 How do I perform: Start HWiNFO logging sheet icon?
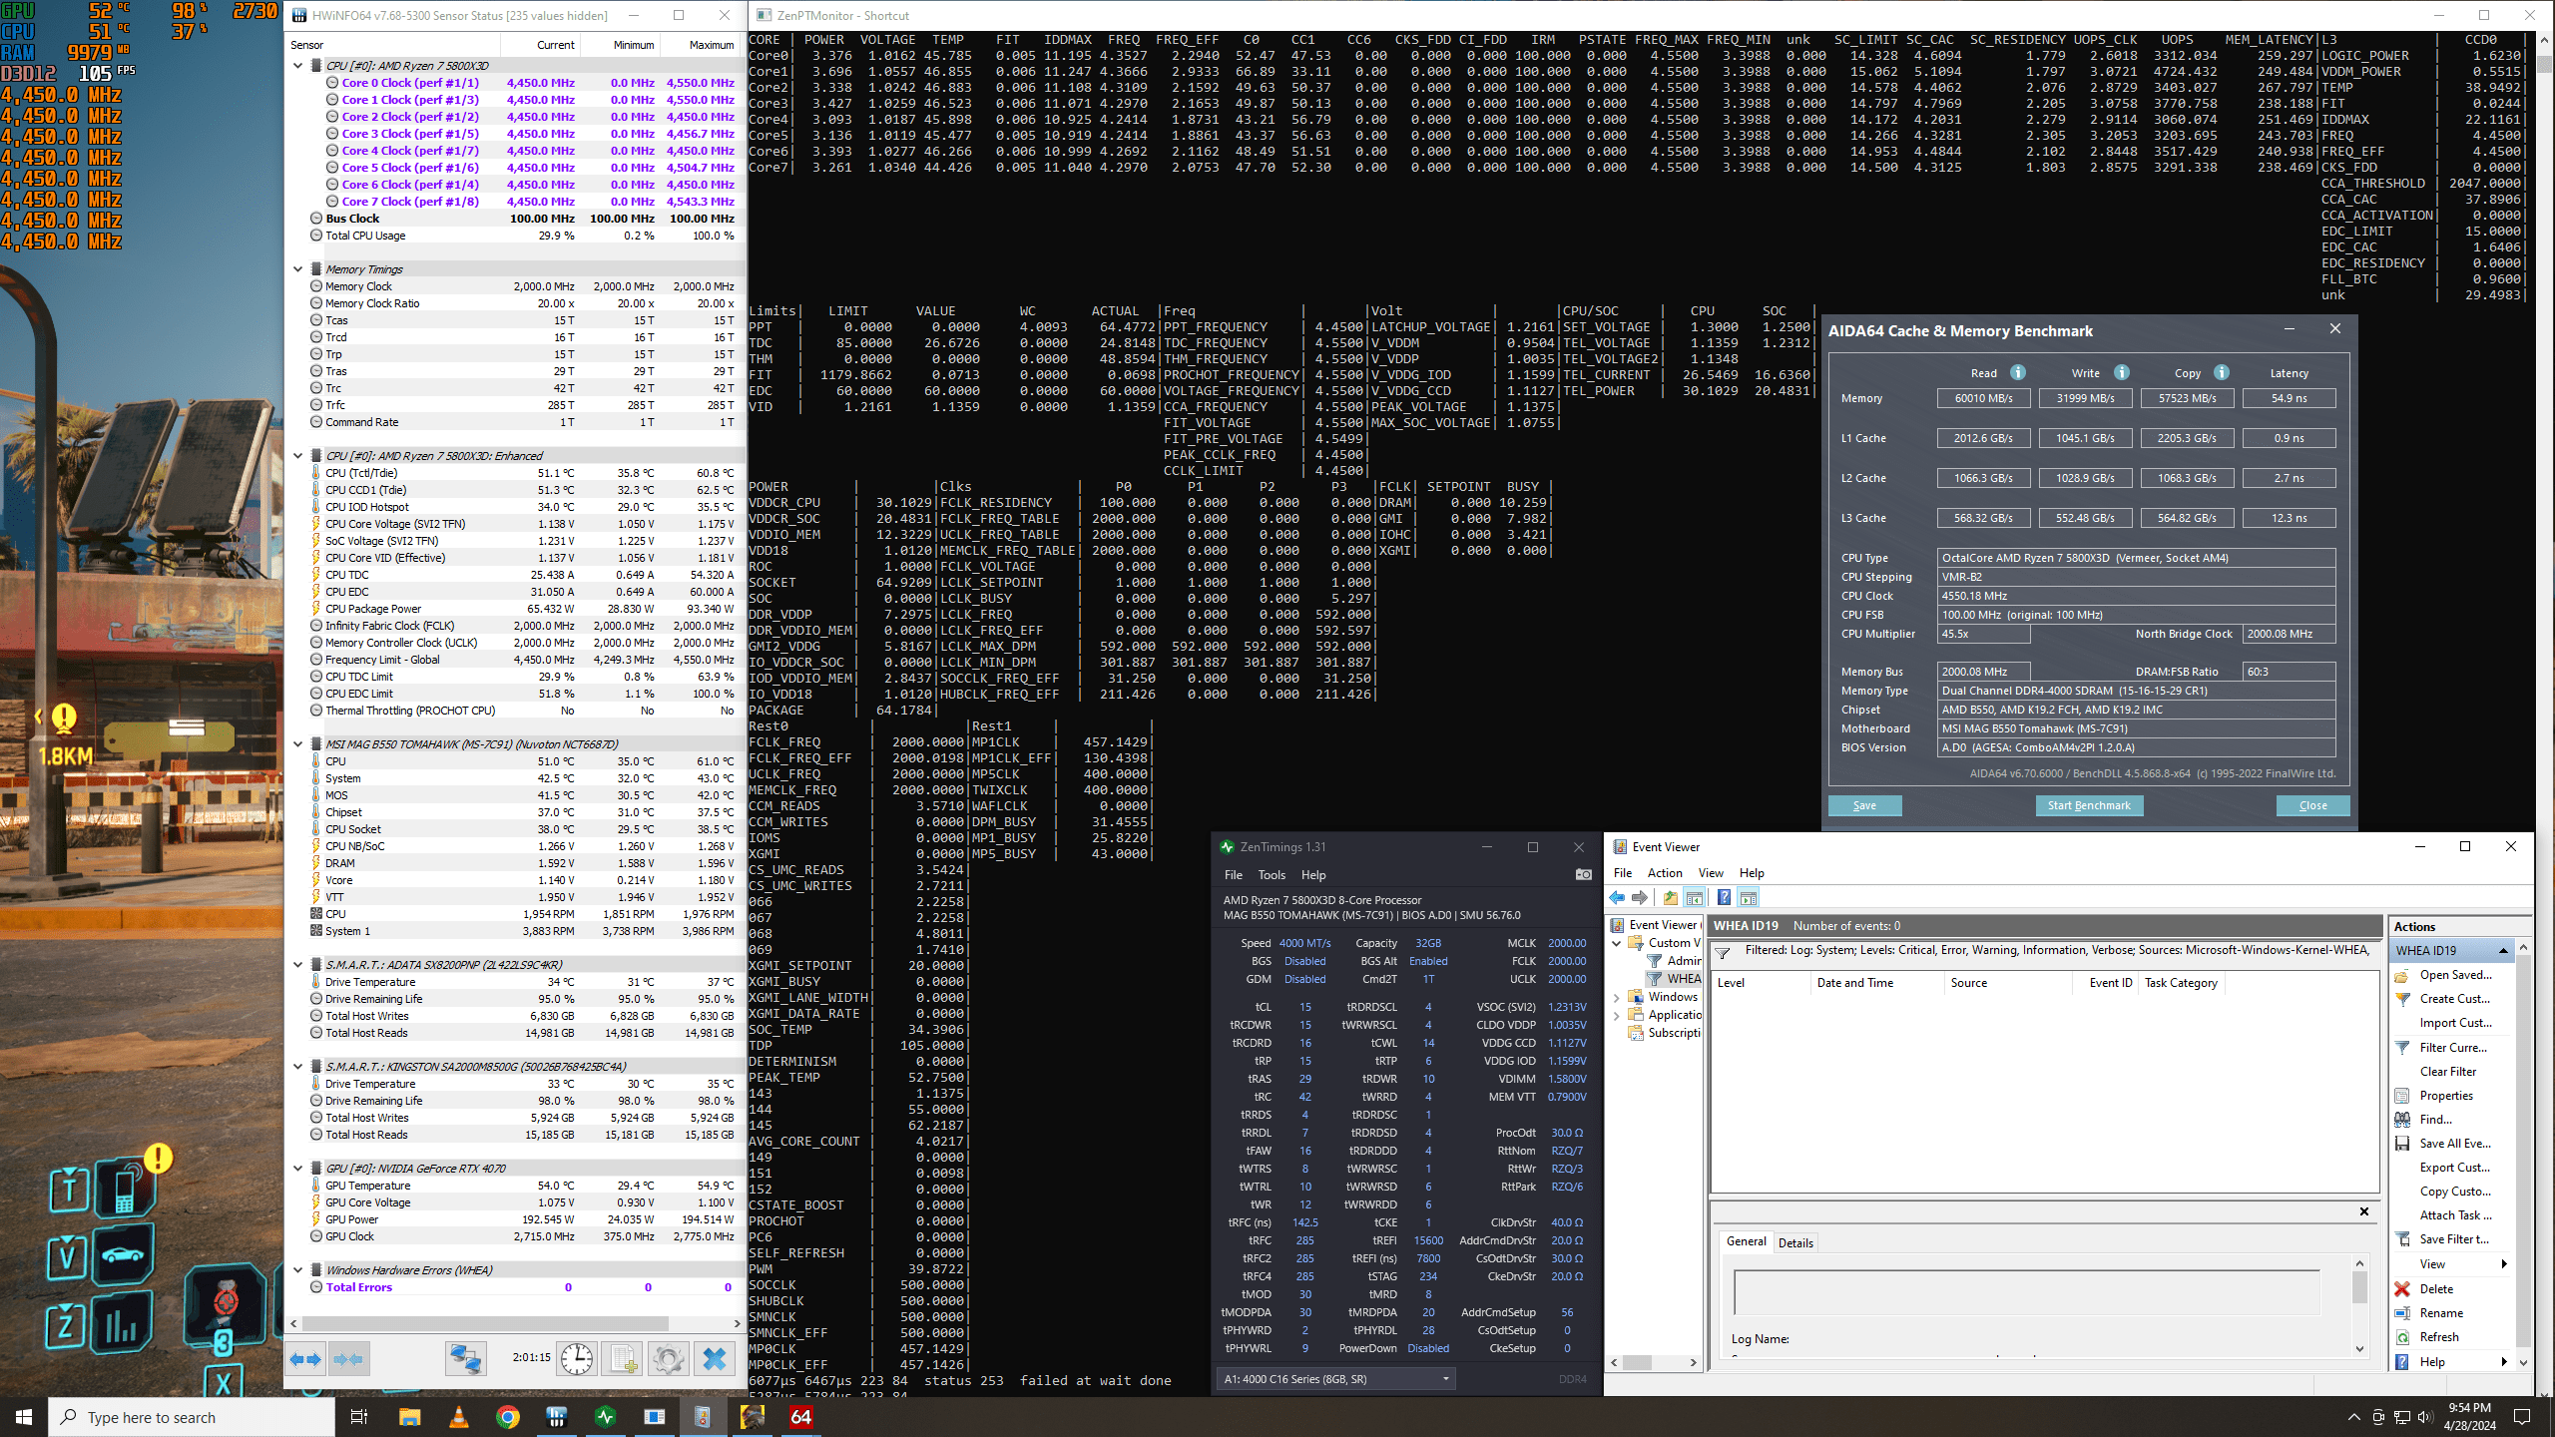623,1359
